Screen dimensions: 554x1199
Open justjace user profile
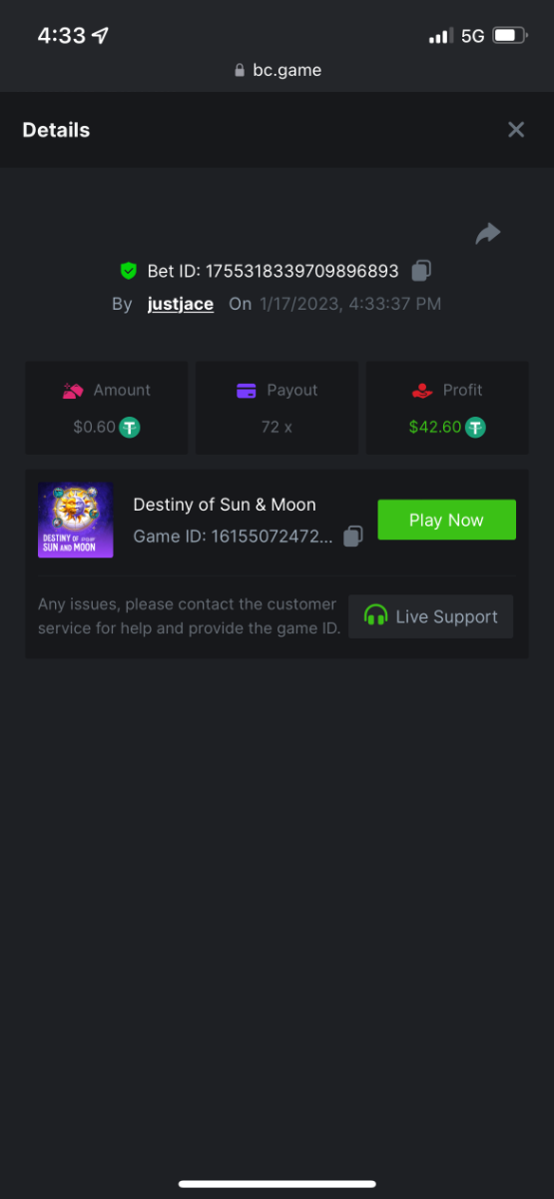coord(181,304)
